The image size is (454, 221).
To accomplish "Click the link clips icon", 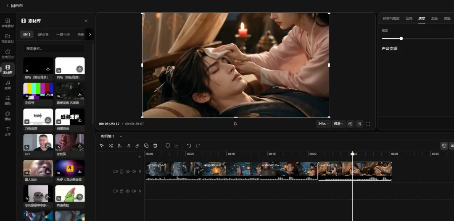I will point(137,146).
